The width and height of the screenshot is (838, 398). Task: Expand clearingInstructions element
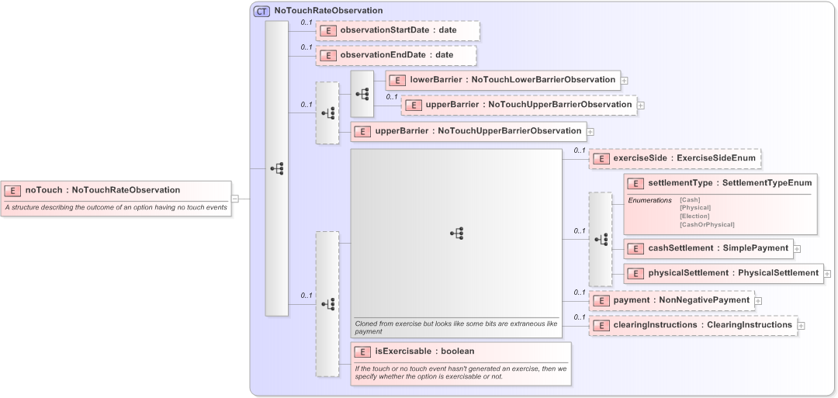click(x=801, y=326)
